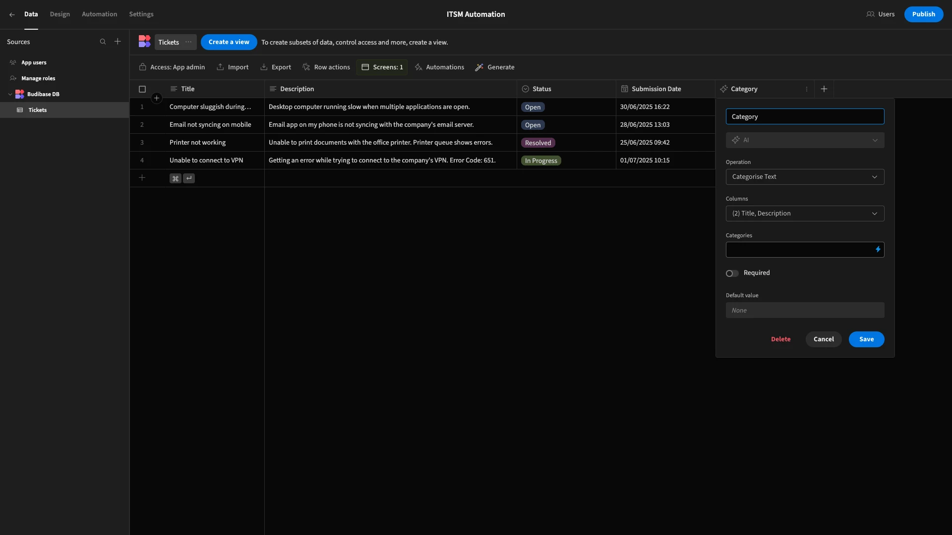This screenshot has width=952, height=535.
Task: Click the Description column header
Action: (390, 89)
